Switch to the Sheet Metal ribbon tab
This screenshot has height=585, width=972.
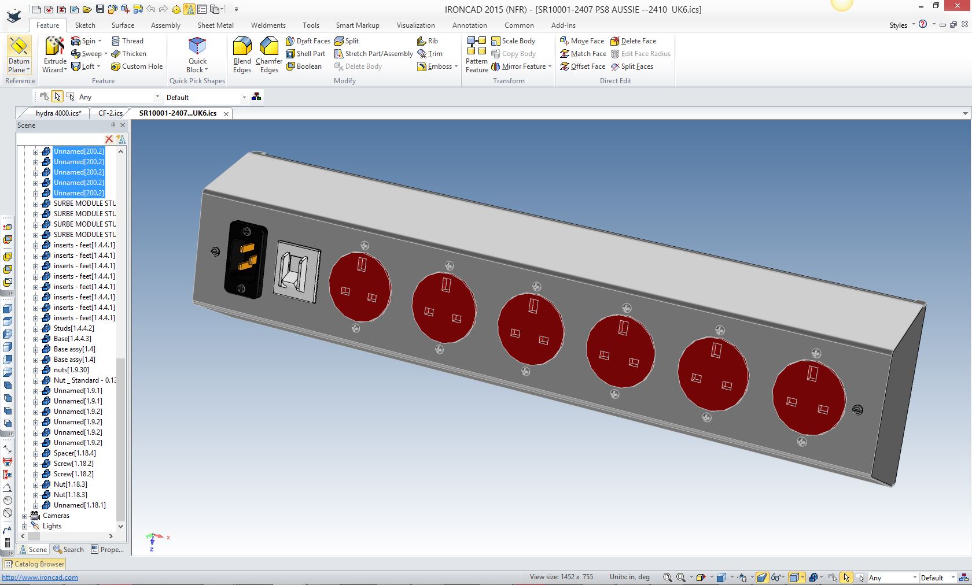[x=215, y=25]
